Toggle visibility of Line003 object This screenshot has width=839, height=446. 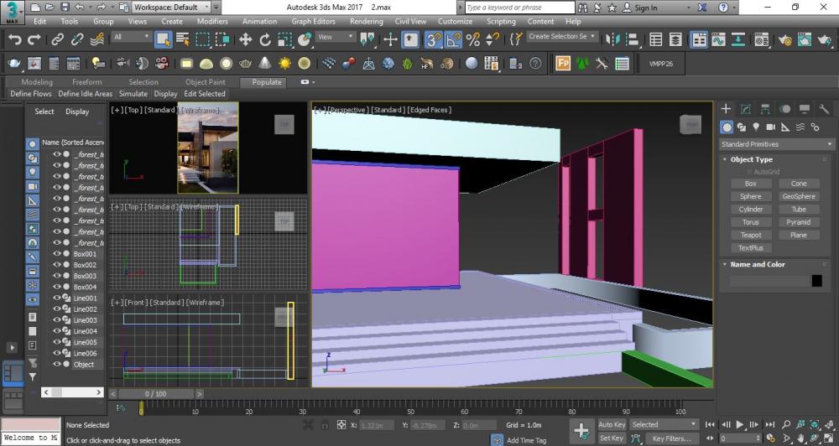(57, 320)
